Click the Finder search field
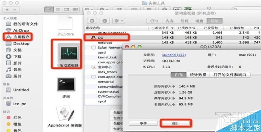The height and width of the screenshot is (132, 261). point(247,9)
